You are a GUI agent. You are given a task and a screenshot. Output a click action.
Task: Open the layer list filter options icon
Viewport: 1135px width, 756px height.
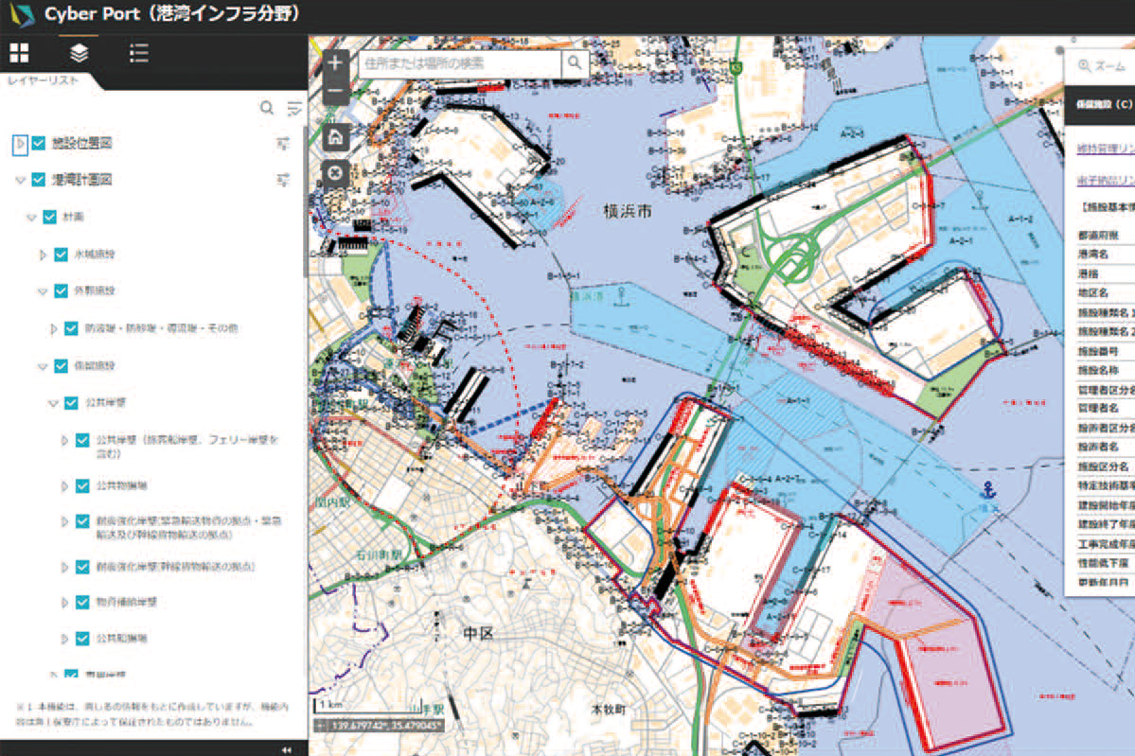pyautogui.click(x=294, y=108)
